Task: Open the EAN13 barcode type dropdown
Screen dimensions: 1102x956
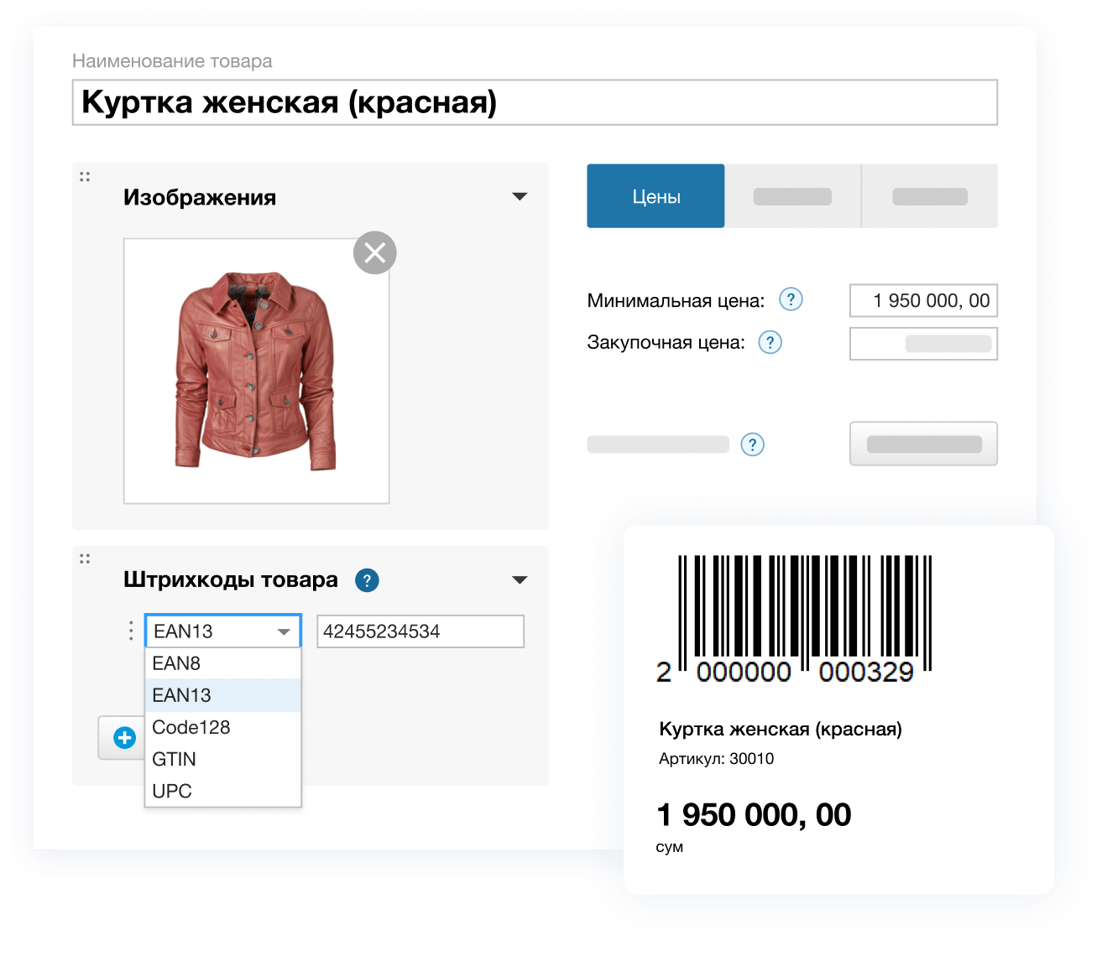Action: 223,631
